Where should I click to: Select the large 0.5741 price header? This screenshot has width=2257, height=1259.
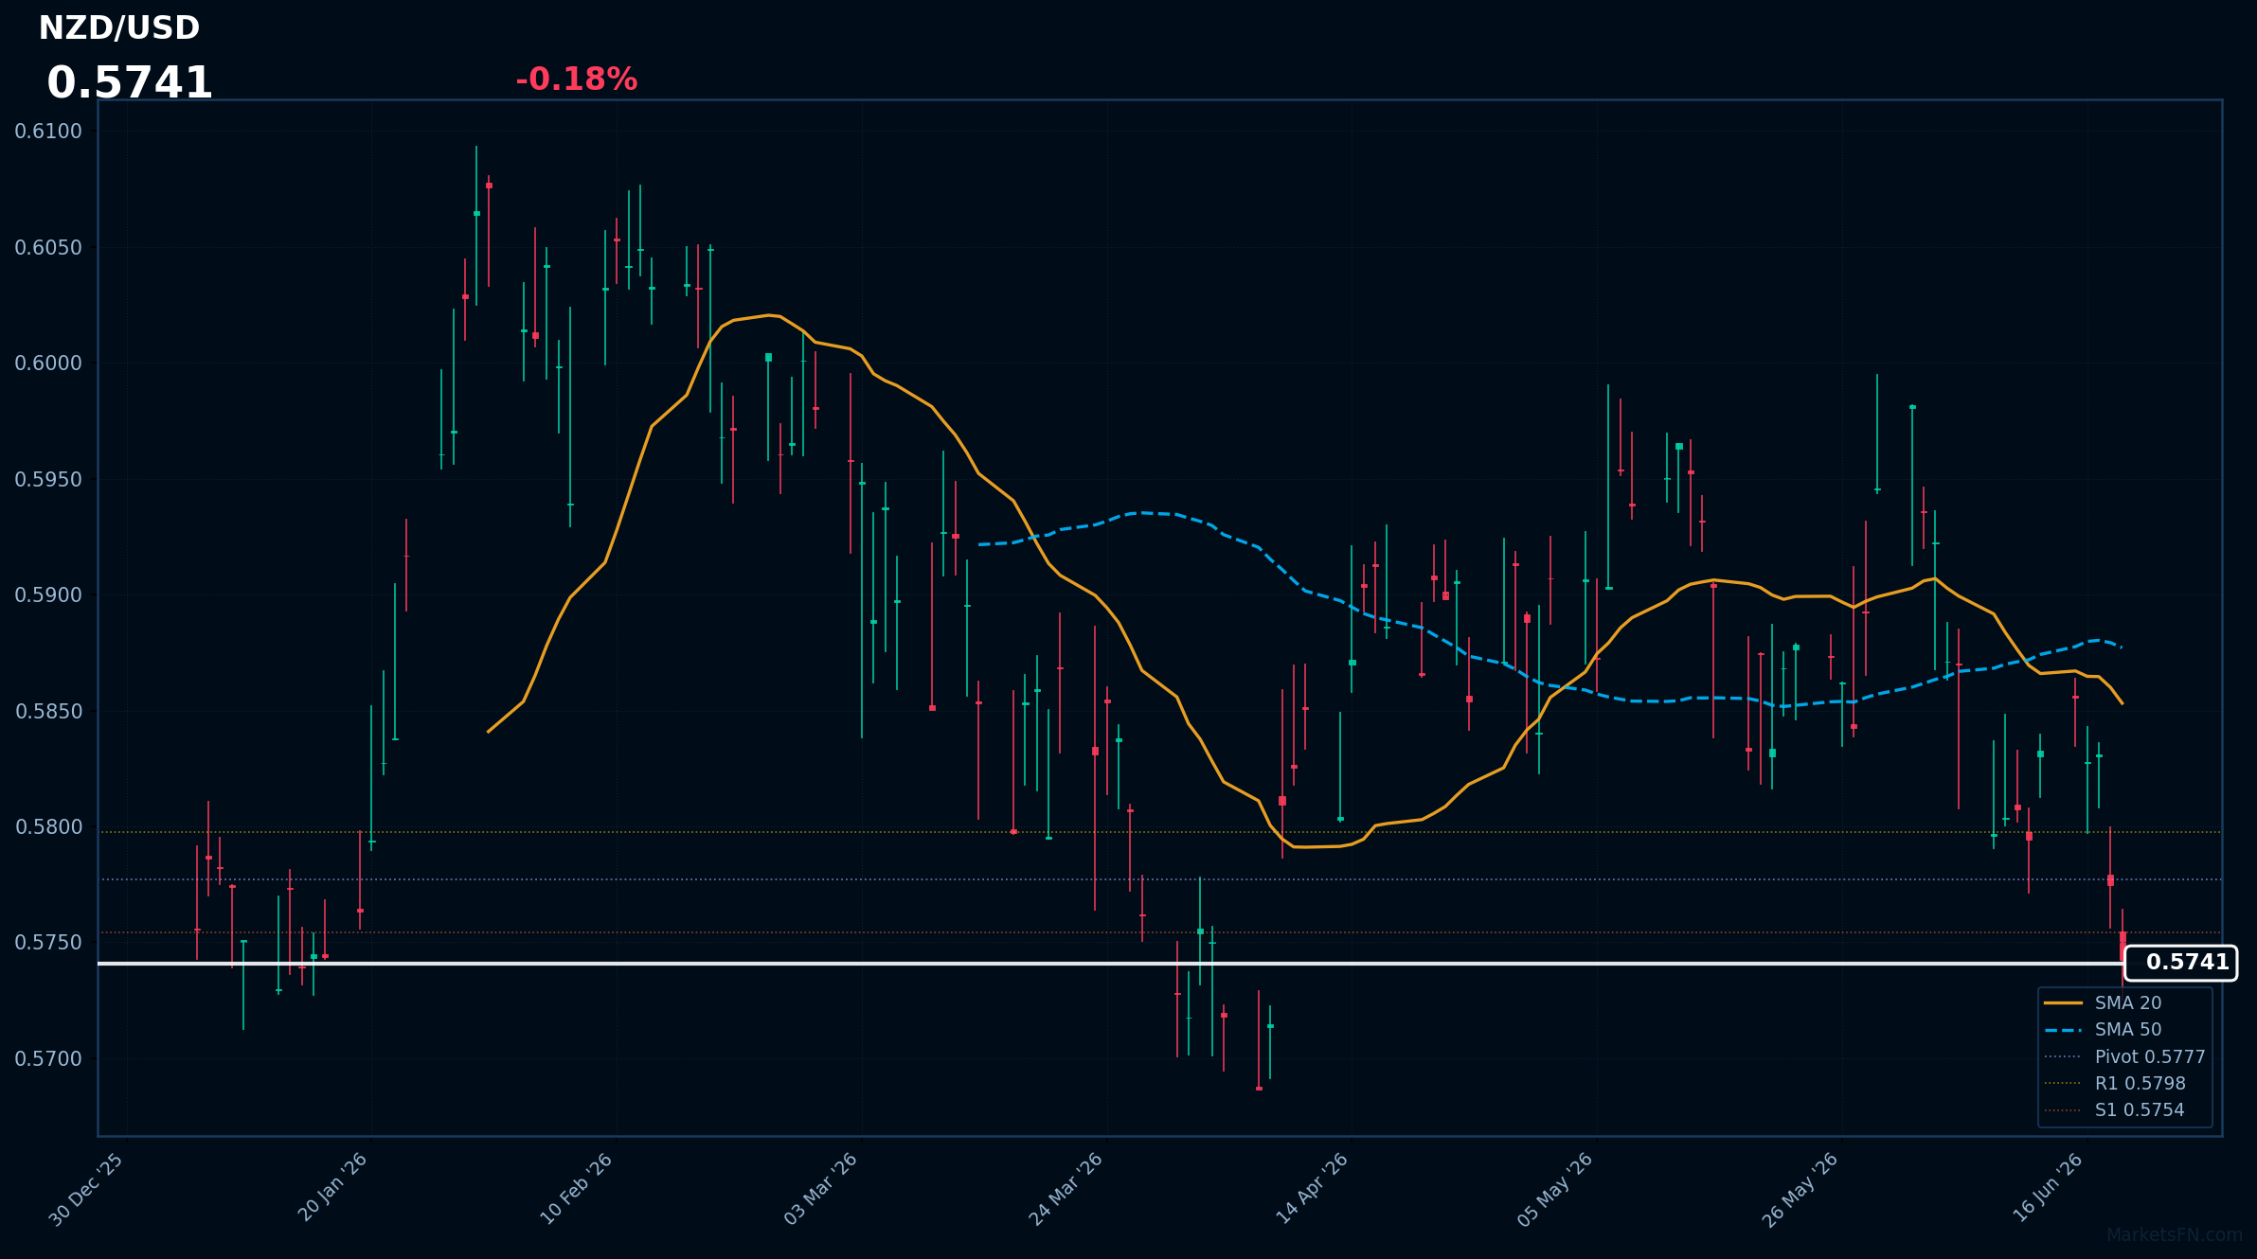coord(130,83)
